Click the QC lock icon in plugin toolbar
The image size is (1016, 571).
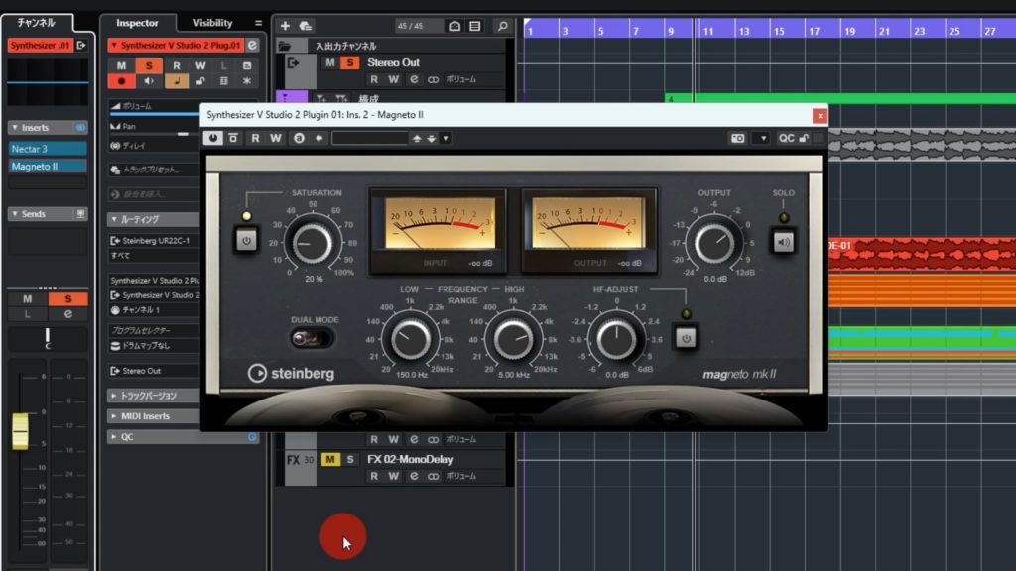[x=806, y=139]
